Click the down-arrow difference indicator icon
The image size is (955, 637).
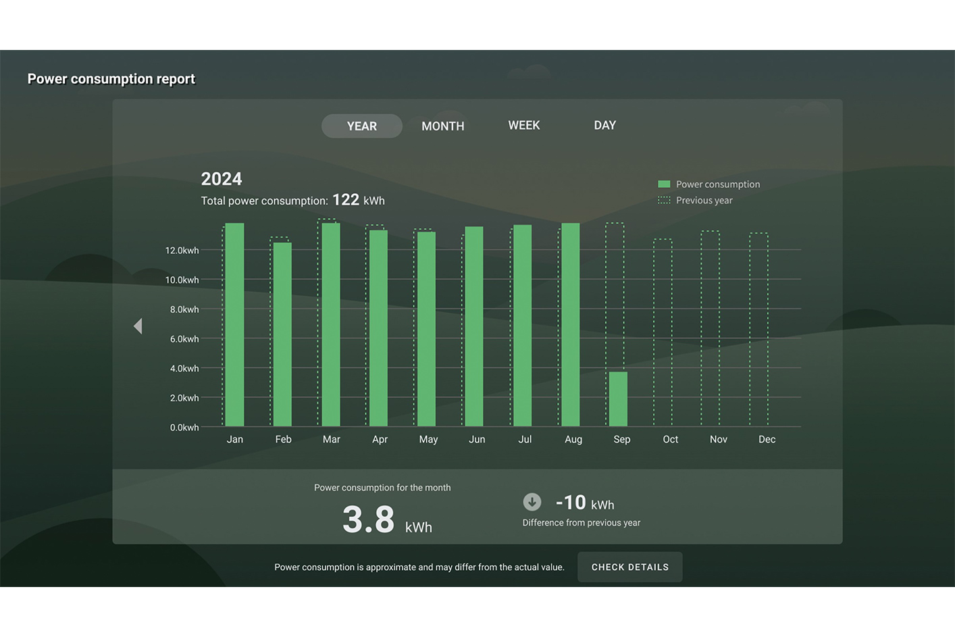(x=532, y=502)
